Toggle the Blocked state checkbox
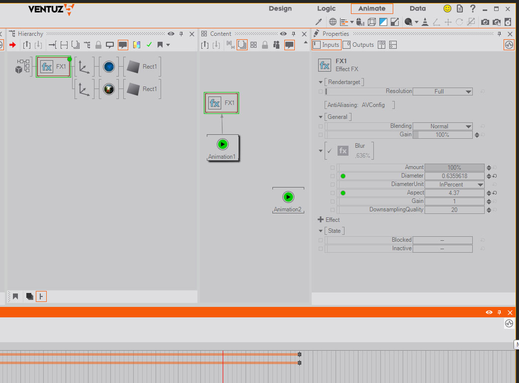 (321, 240)
